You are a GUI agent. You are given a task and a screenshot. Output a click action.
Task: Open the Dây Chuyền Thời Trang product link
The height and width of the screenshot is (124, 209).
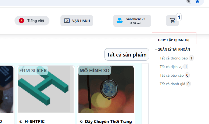tap(108, 122)
